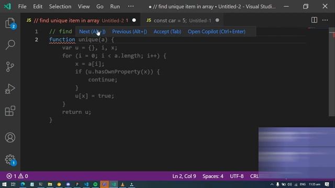Click the vertical scrollbar of the editor
Screen dimensions: 335x188
click(x=332, y=73)
